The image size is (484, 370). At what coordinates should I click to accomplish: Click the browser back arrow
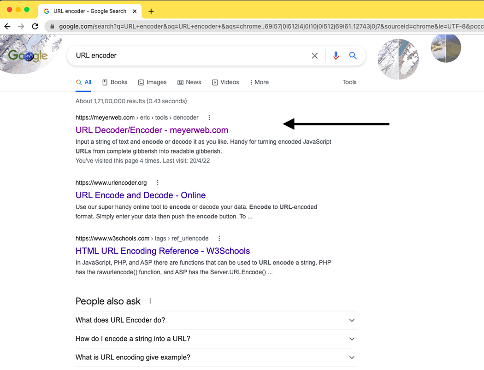click(7, 26)
